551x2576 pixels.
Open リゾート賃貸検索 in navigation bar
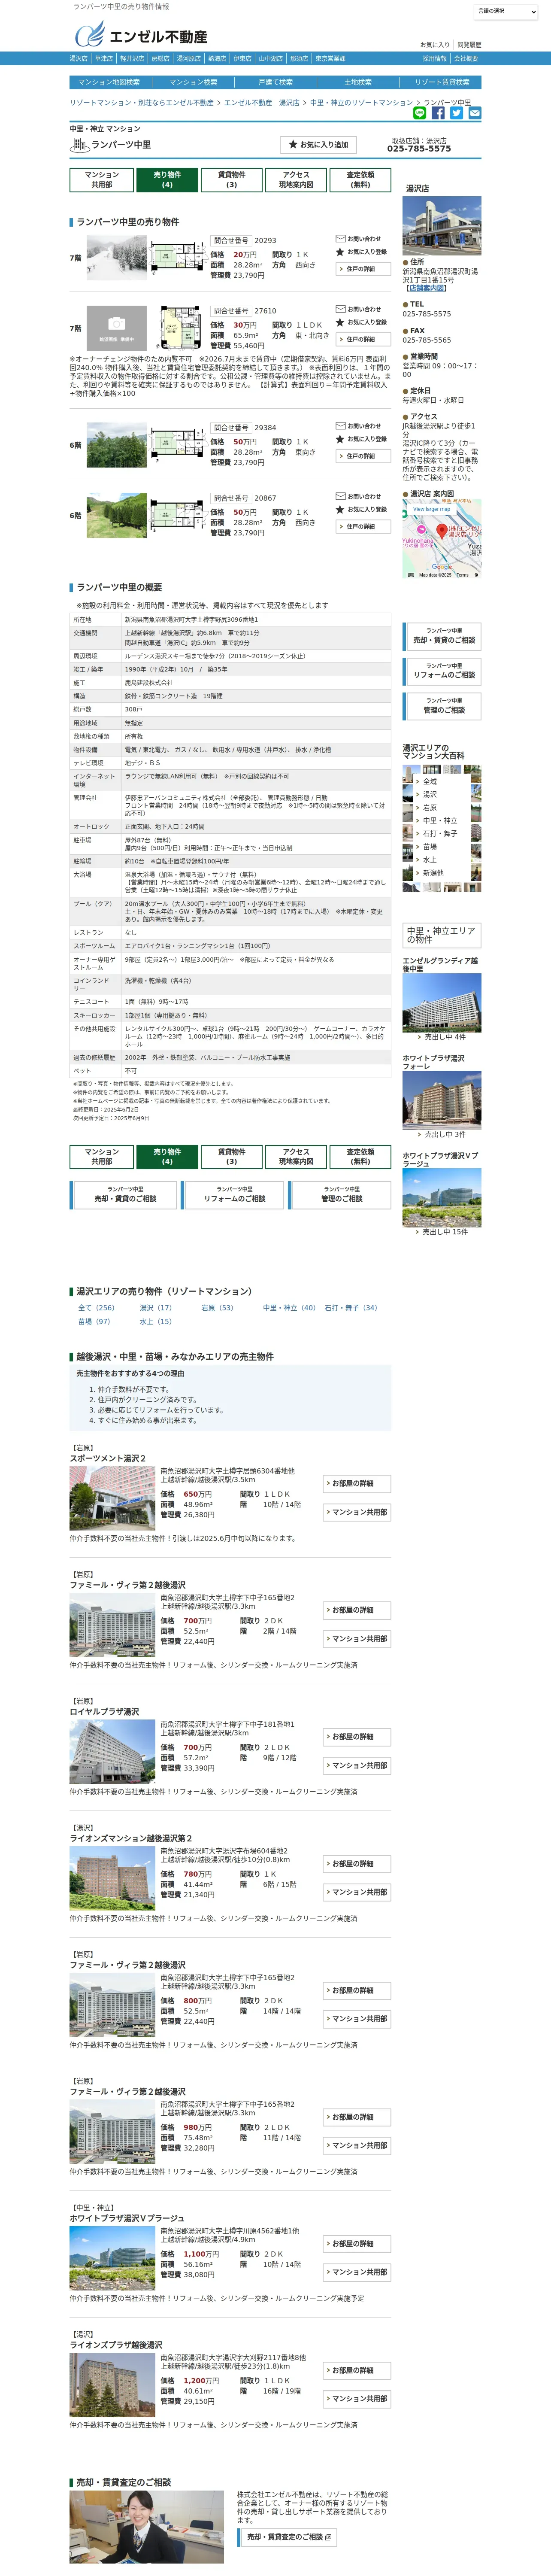coord(441,82)
